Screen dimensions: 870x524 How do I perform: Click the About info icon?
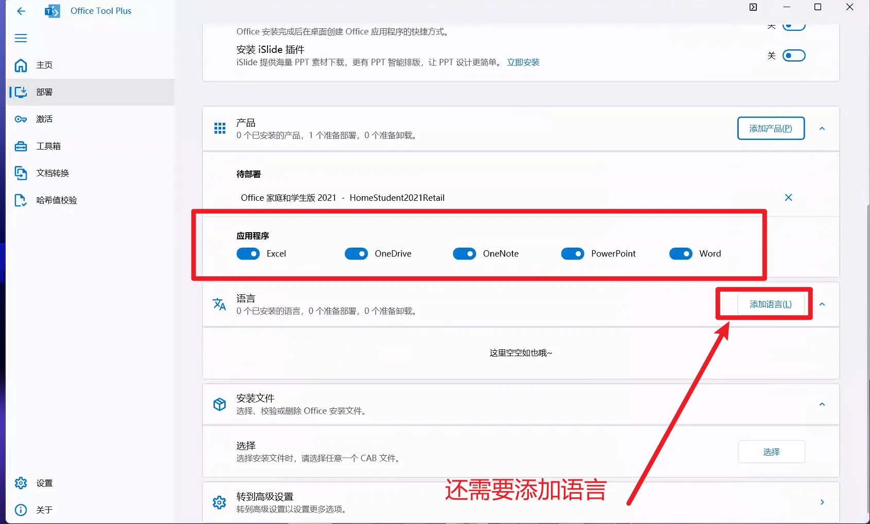[x=21, y=510]
